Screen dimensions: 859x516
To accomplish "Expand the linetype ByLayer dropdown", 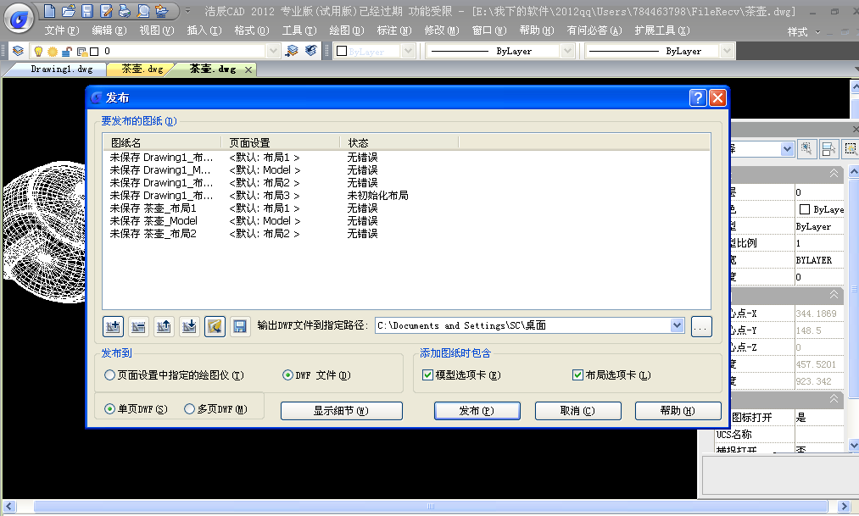I will tap(567, 51).
